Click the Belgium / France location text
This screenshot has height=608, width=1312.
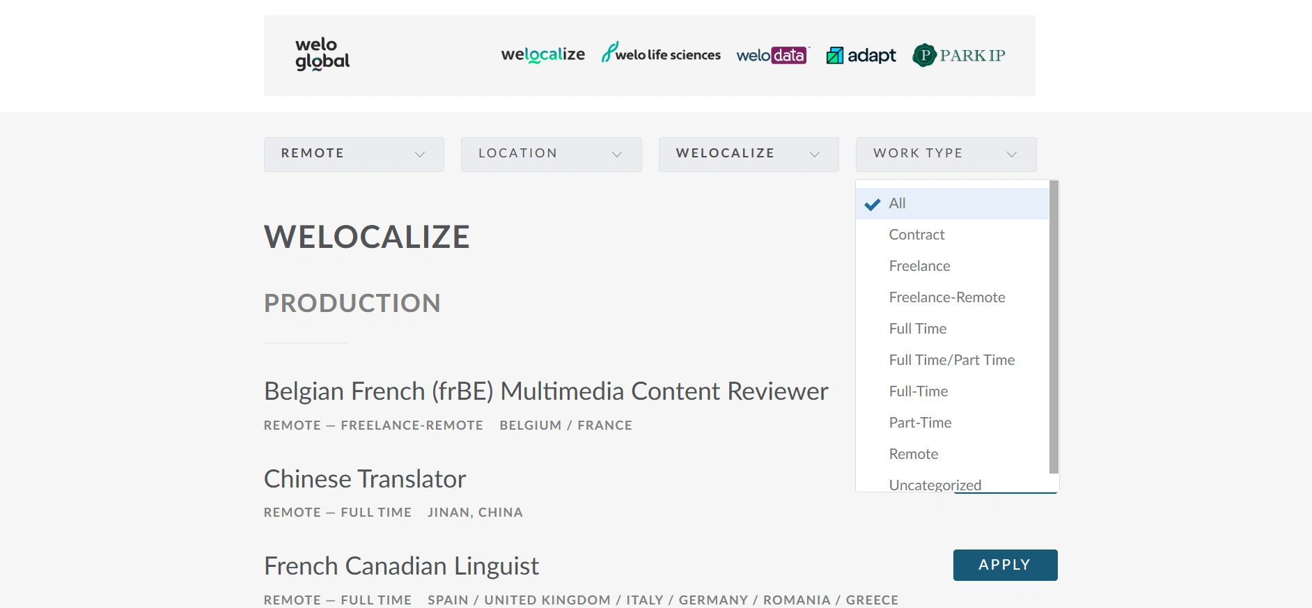(x=565, y=426)
